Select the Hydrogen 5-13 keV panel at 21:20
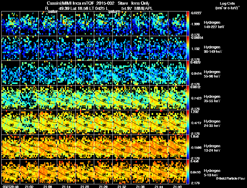 [85, 172]
